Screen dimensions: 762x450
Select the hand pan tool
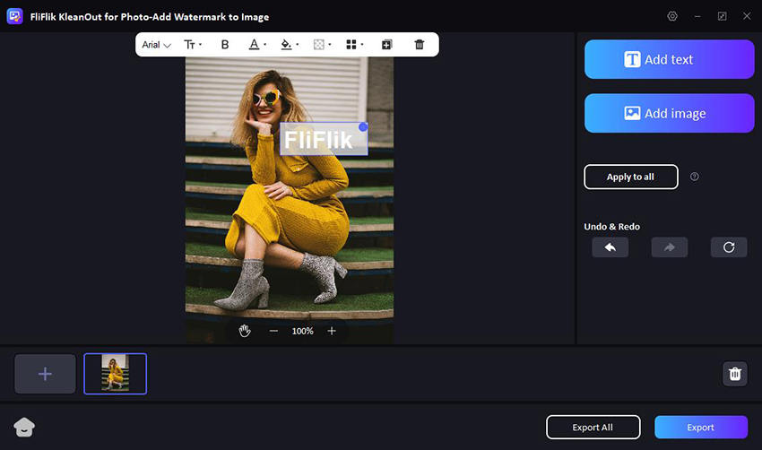pyautogui.click(x=245, y=331)
